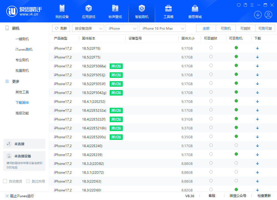Open the 按设备选择 dropdown
Viewport: 277px width, 200px height.
point(88,28)
